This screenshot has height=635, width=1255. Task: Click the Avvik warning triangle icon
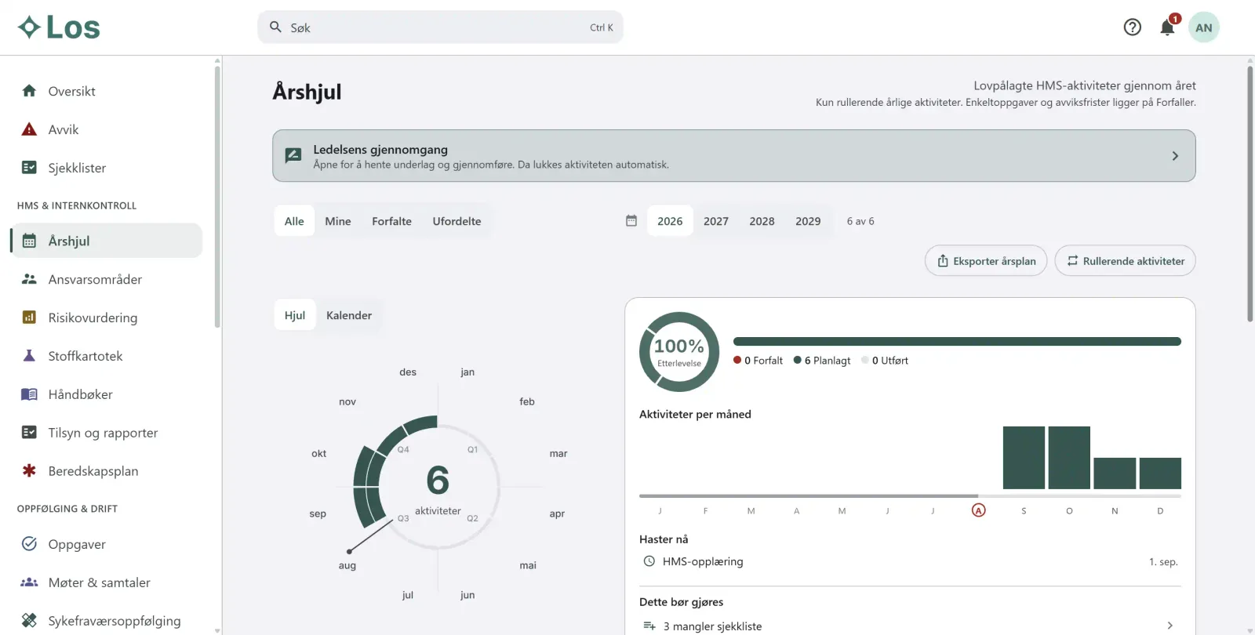(29, 129)
